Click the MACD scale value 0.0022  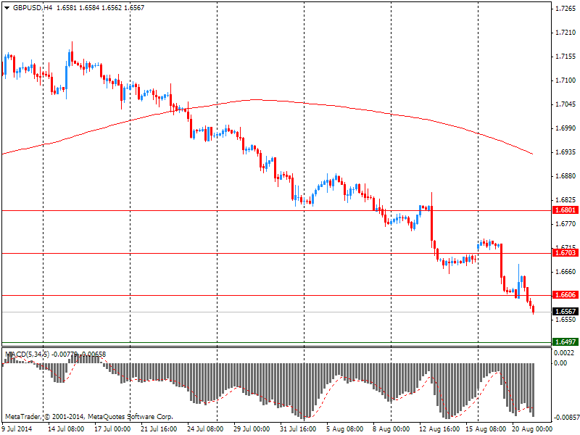pos(565,353)
